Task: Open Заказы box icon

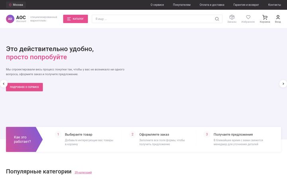Action: coord(232,19)
